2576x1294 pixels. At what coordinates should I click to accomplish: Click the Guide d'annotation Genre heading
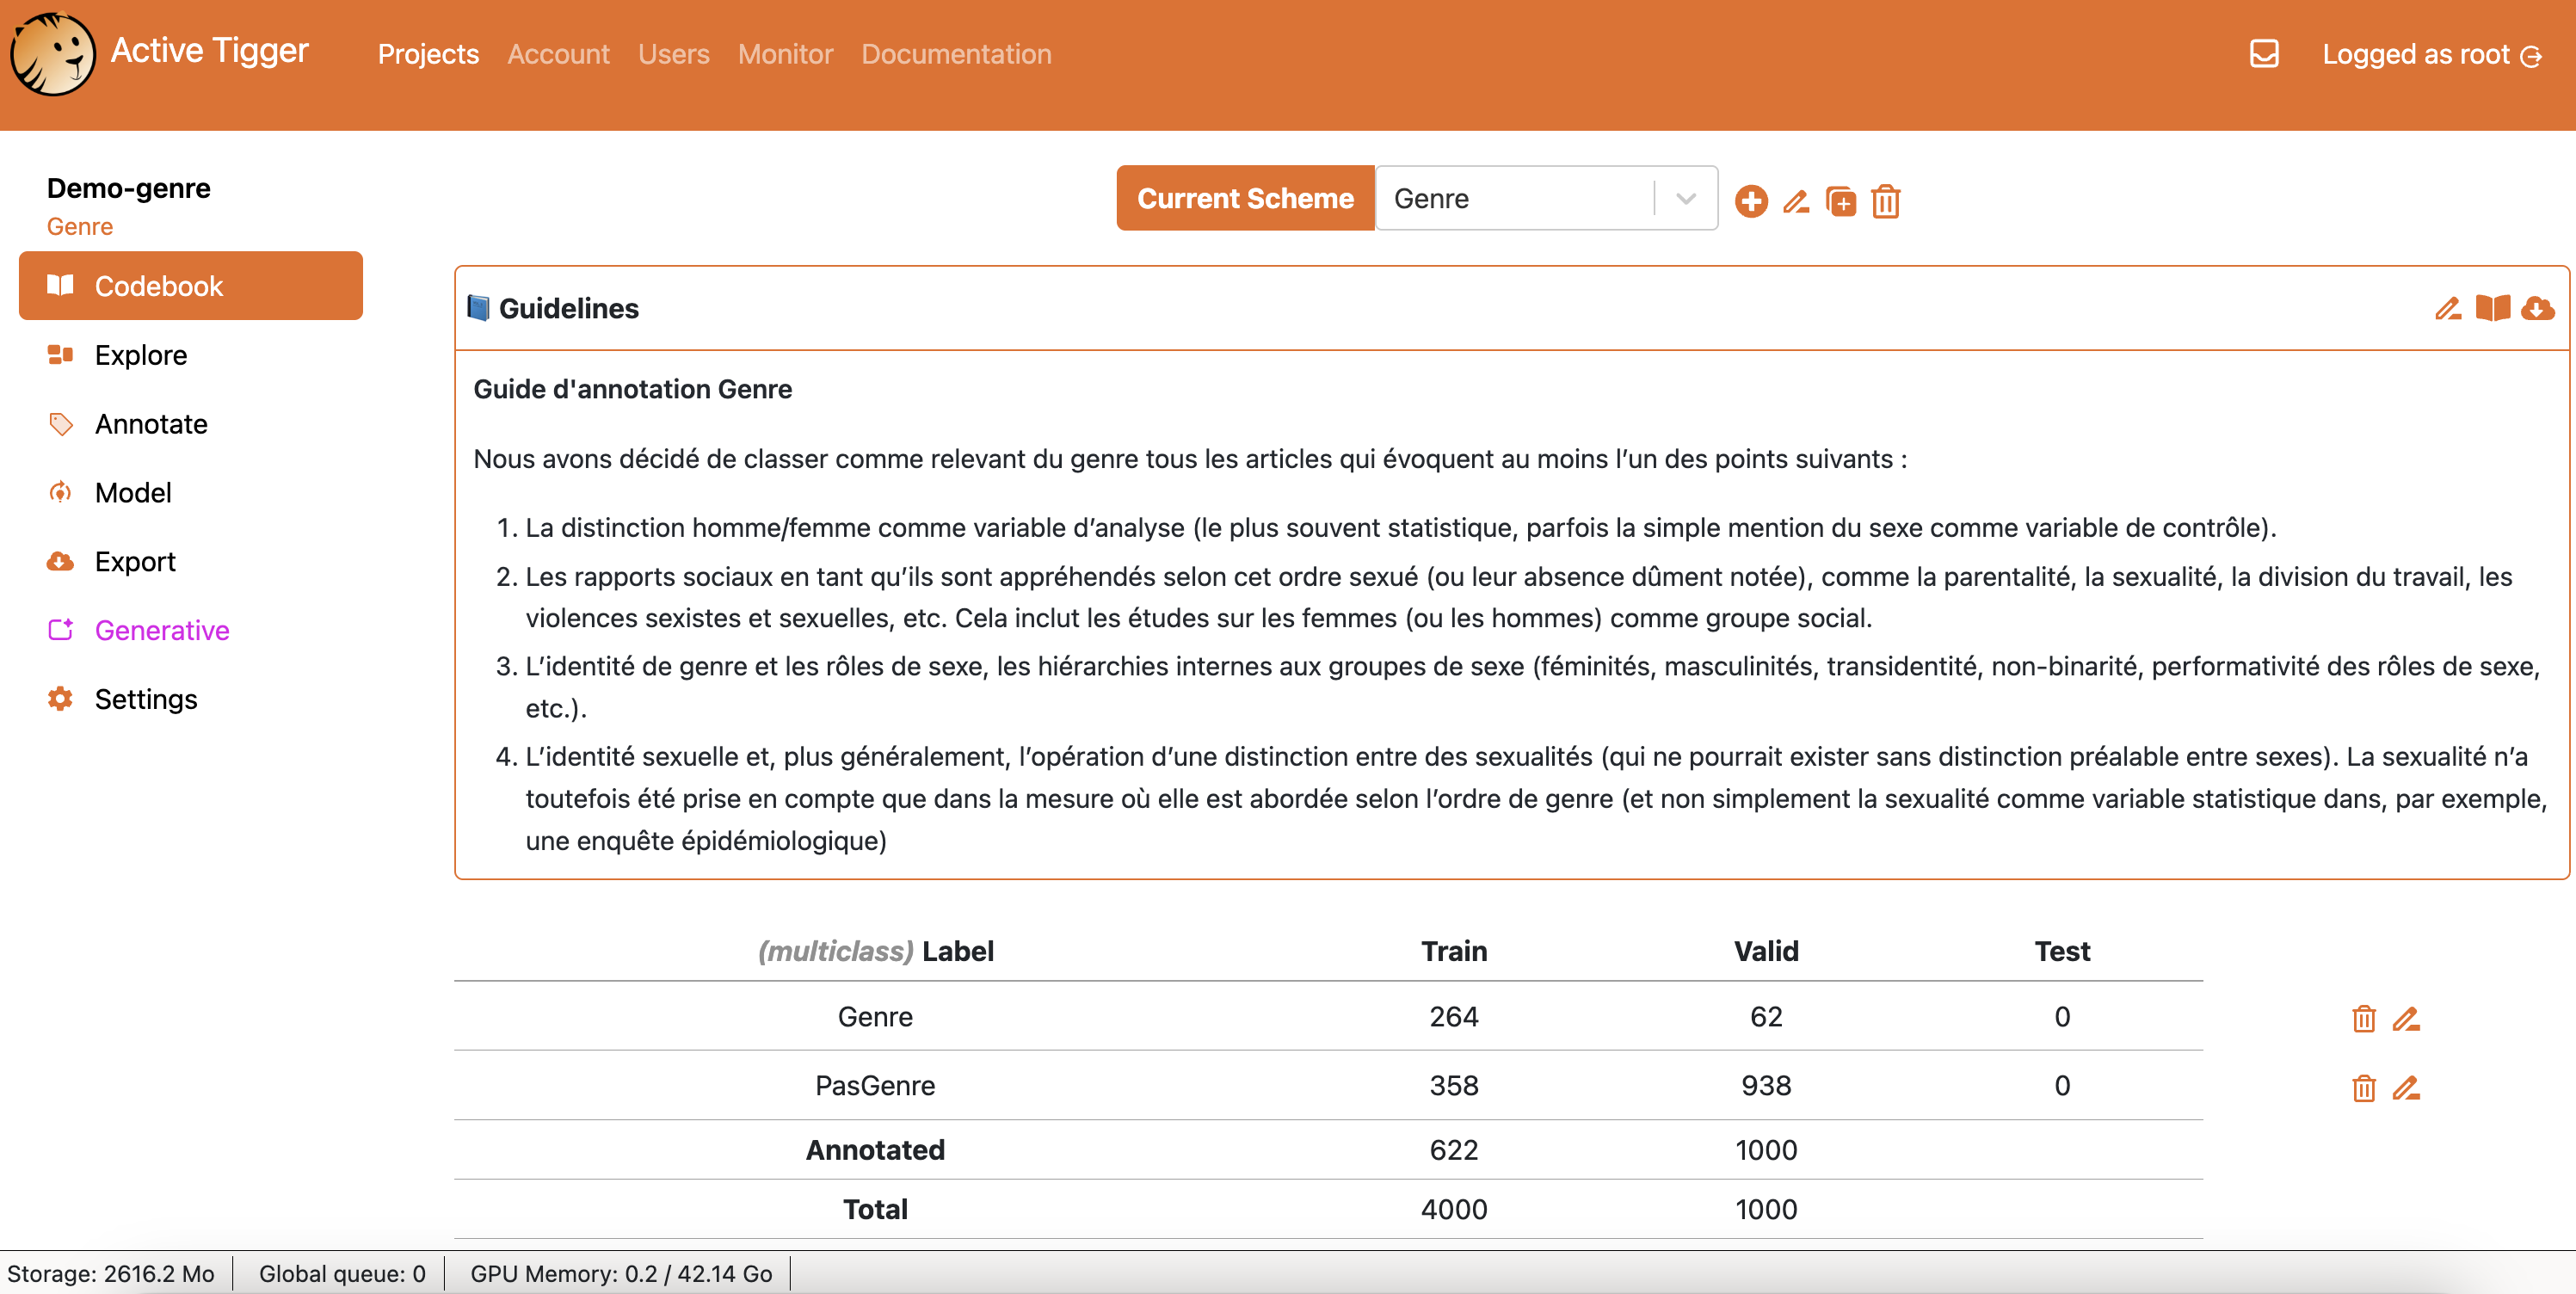coord(632,389)
